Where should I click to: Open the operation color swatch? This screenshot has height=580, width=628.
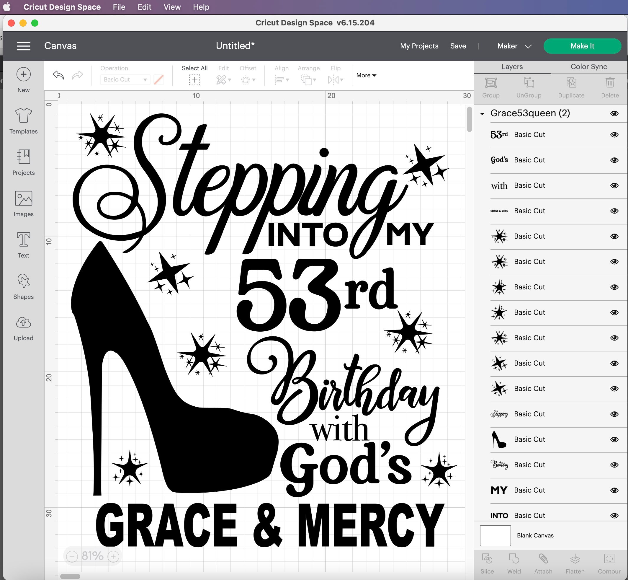(158, 79)
